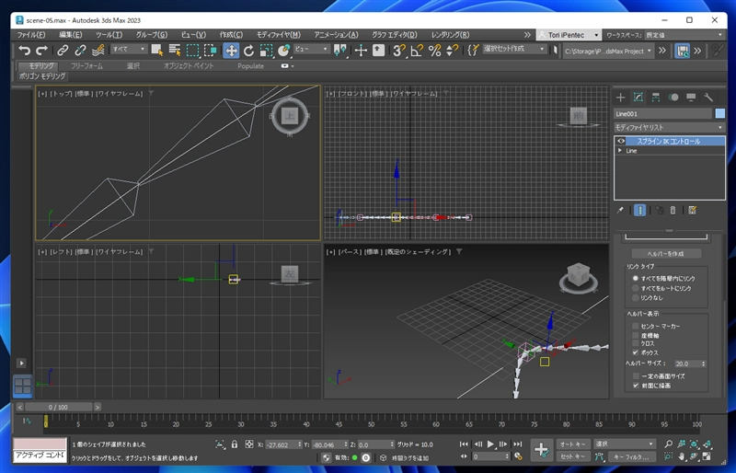The height and width of the screenshot is (473, 736).
Task: Click the Set Keys large plus button
Action: [x=541, y=449]
